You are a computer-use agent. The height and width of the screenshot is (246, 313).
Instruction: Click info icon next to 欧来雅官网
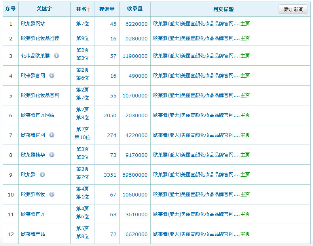click(x=52, y=76)
